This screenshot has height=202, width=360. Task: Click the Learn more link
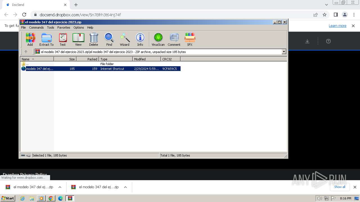pyautogui.click(x=337, y=26)
